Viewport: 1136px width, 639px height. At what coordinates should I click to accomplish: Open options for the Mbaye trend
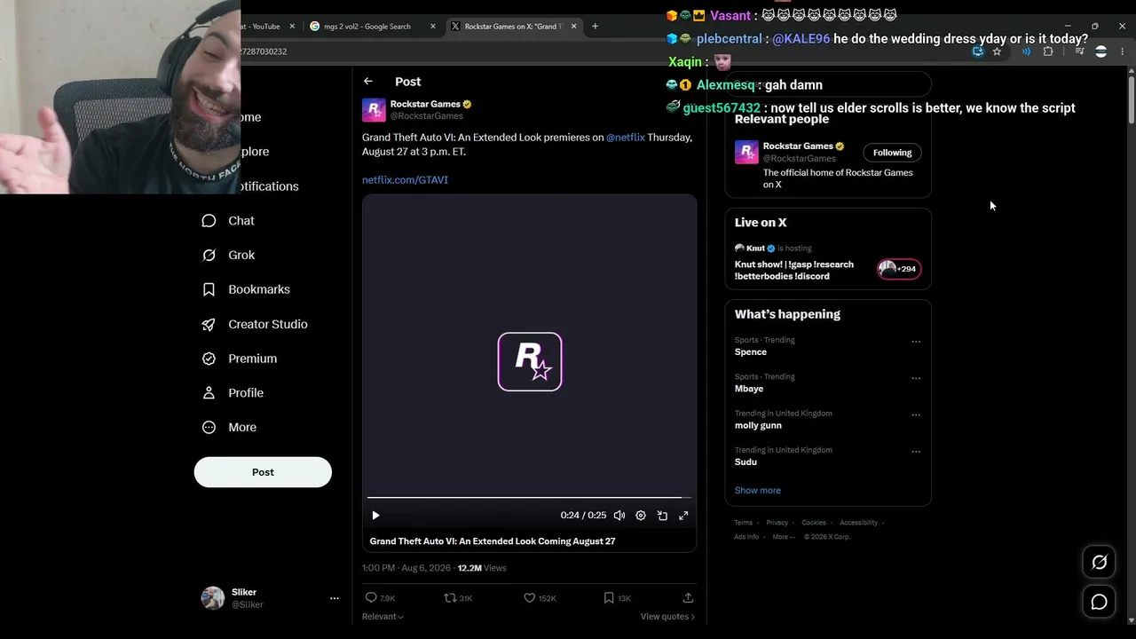[915, 378]
